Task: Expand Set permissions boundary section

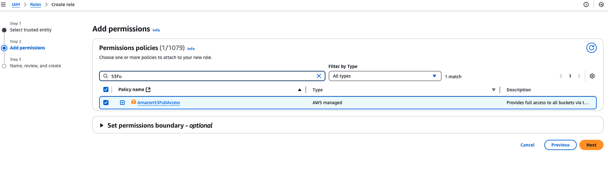Action: tap(101, 125)
